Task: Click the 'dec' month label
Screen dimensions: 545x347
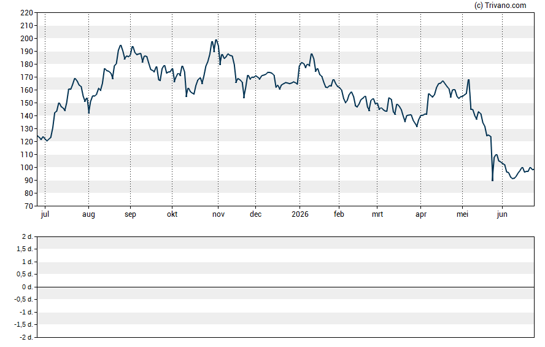Action: tap(255, 214)
